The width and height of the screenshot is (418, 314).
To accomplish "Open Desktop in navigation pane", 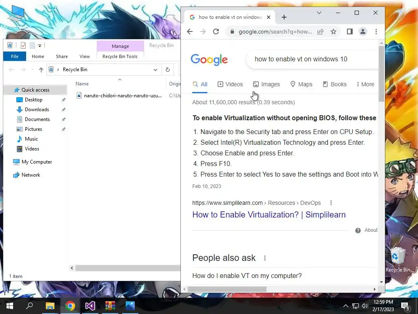I will (33, 100).
